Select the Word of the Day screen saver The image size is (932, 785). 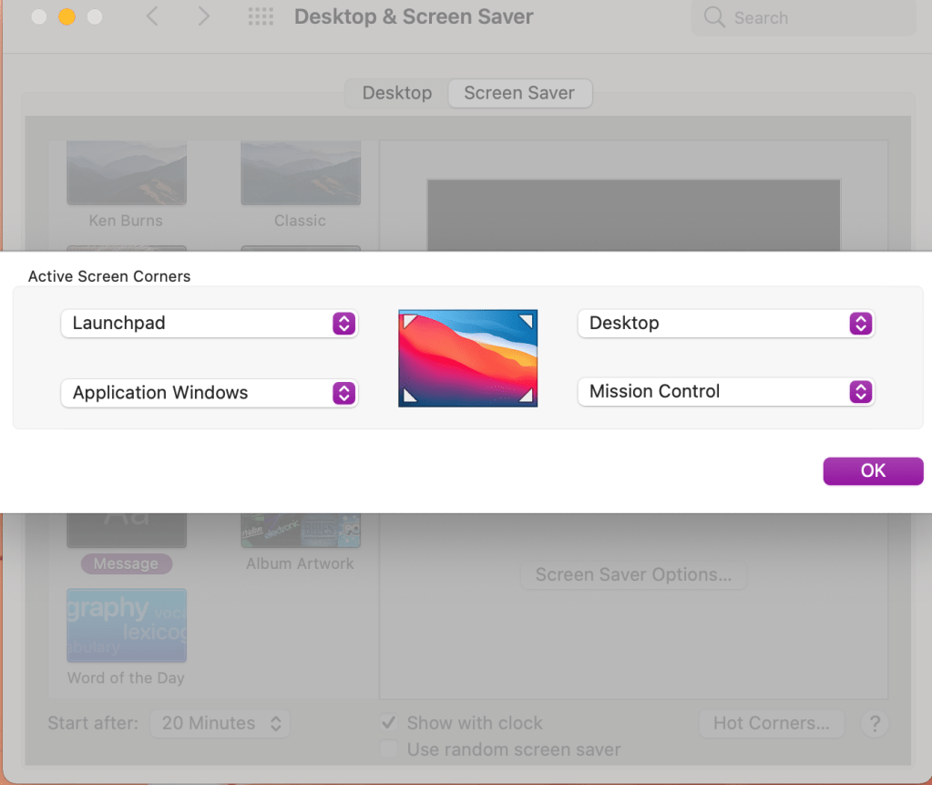127,625
